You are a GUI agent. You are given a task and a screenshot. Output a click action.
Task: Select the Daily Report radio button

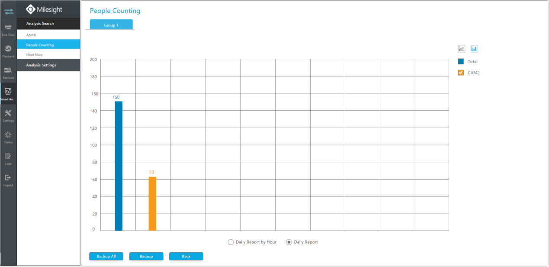289,242
